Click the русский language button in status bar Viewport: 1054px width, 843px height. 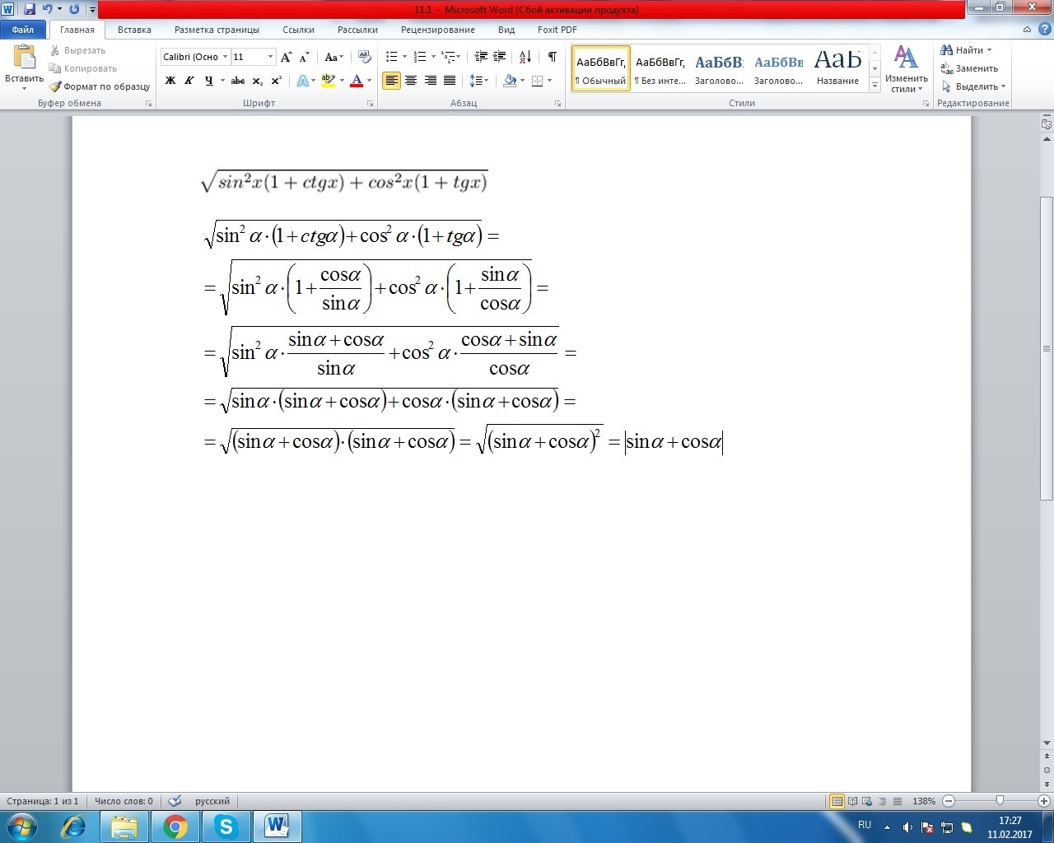(212, 801)
